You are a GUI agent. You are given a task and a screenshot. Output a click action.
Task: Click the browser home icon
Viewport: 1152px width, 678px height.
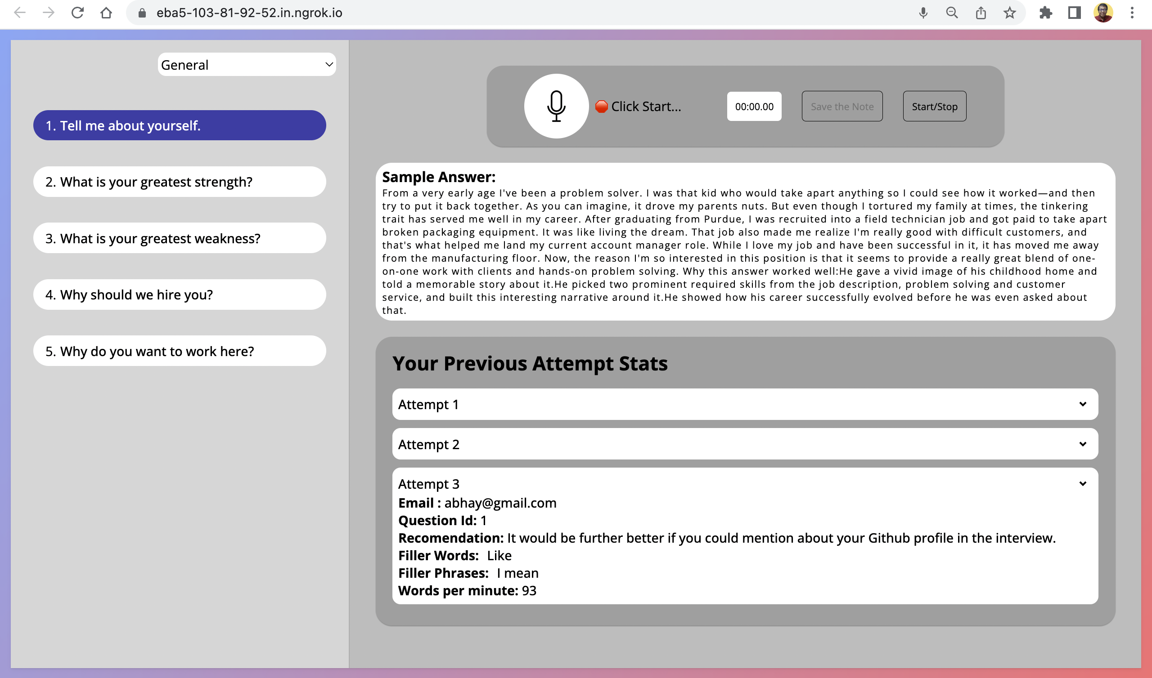point(106,12)
